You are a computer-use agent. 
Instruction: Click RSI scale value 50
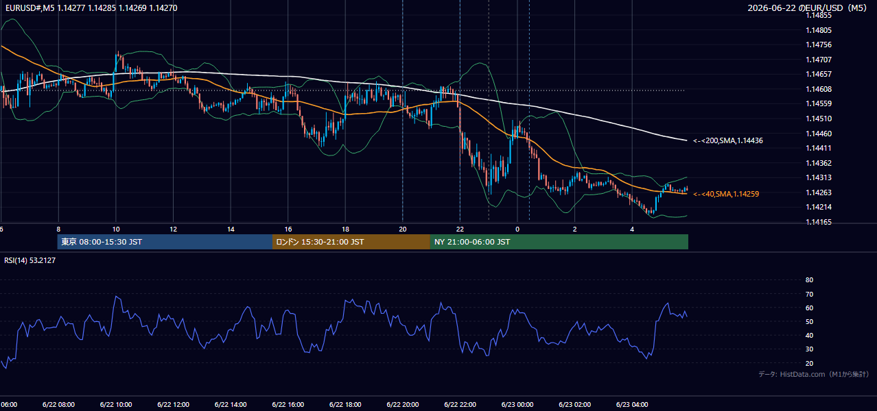point(809,321)
